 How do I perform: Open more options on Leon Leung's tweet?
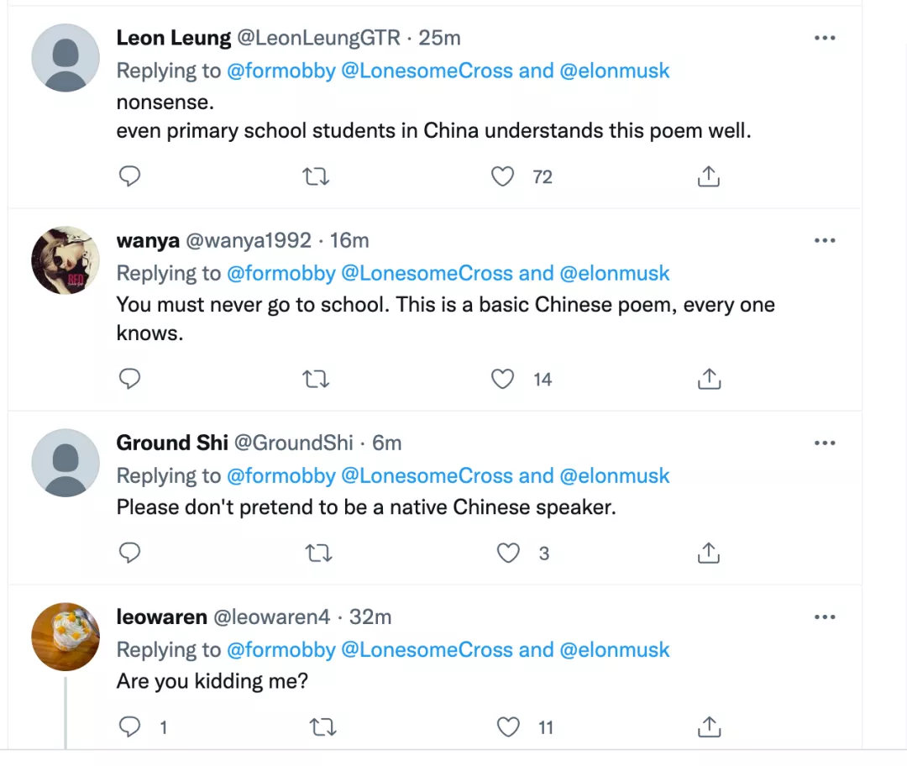825,38
